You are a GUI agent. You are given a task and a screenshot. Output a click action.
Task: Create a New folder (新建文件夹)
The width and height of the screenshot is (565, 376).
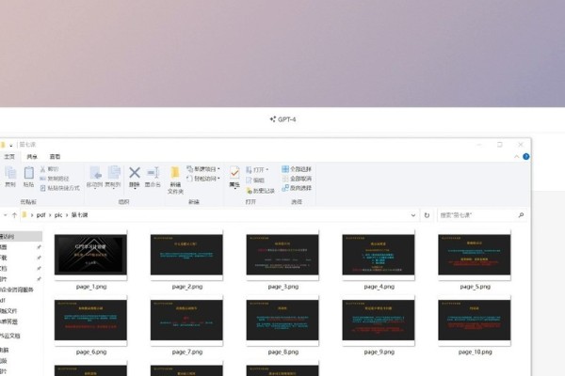click(175, 180)
